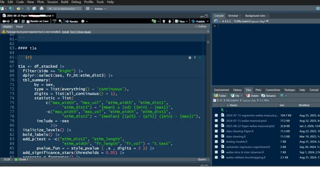Go back to previous source location
The height and width of the screenshot is (169, 320).
click(x=4, y=21)
